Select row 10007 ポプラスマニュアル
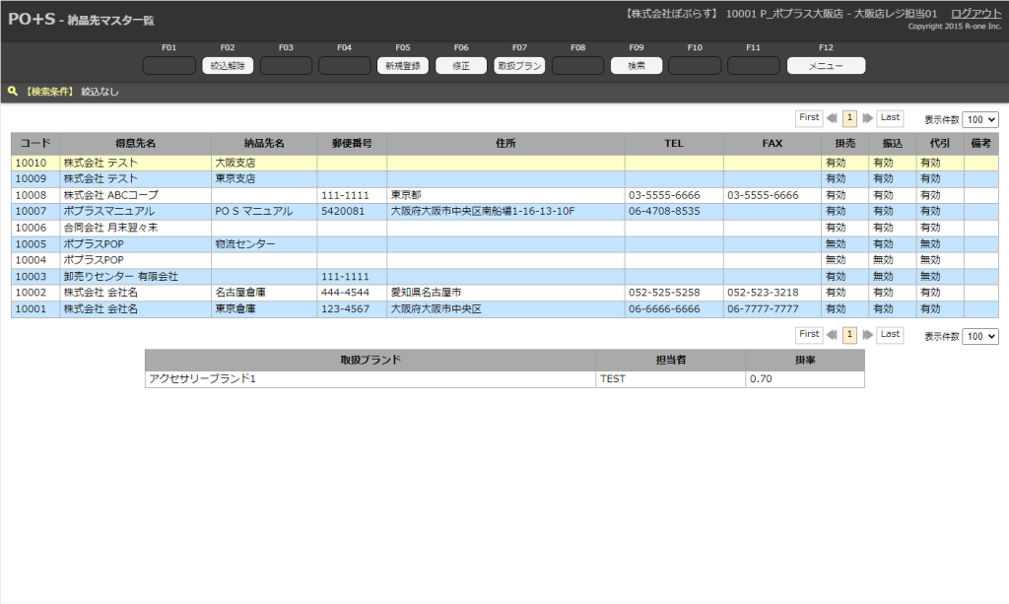The image size is (1009, 604). (x=108, y=211)
